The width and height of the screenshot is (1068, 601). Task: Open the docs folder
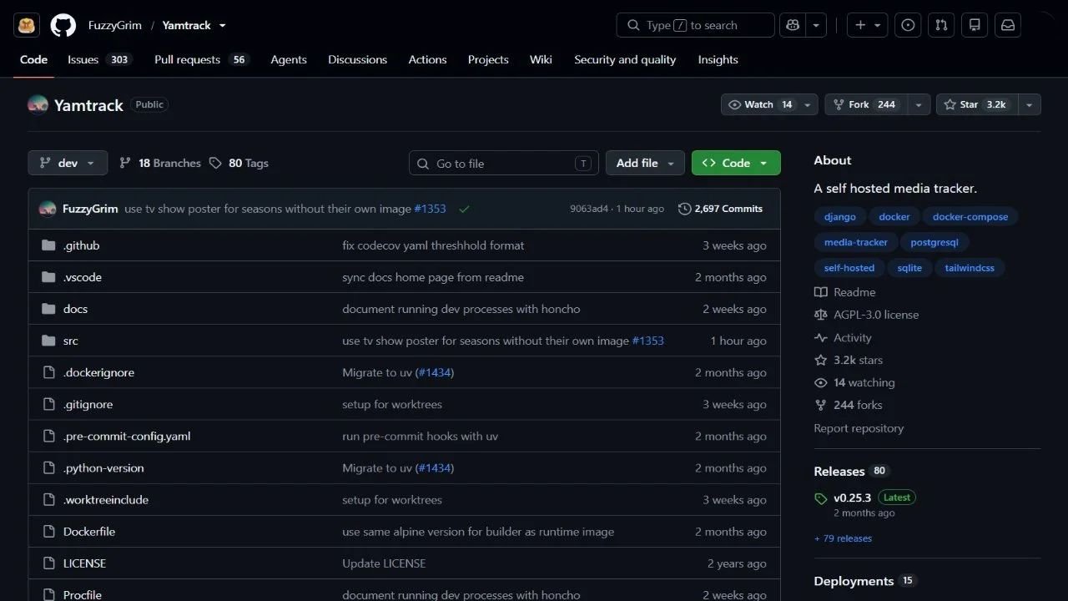coord(75,309)
